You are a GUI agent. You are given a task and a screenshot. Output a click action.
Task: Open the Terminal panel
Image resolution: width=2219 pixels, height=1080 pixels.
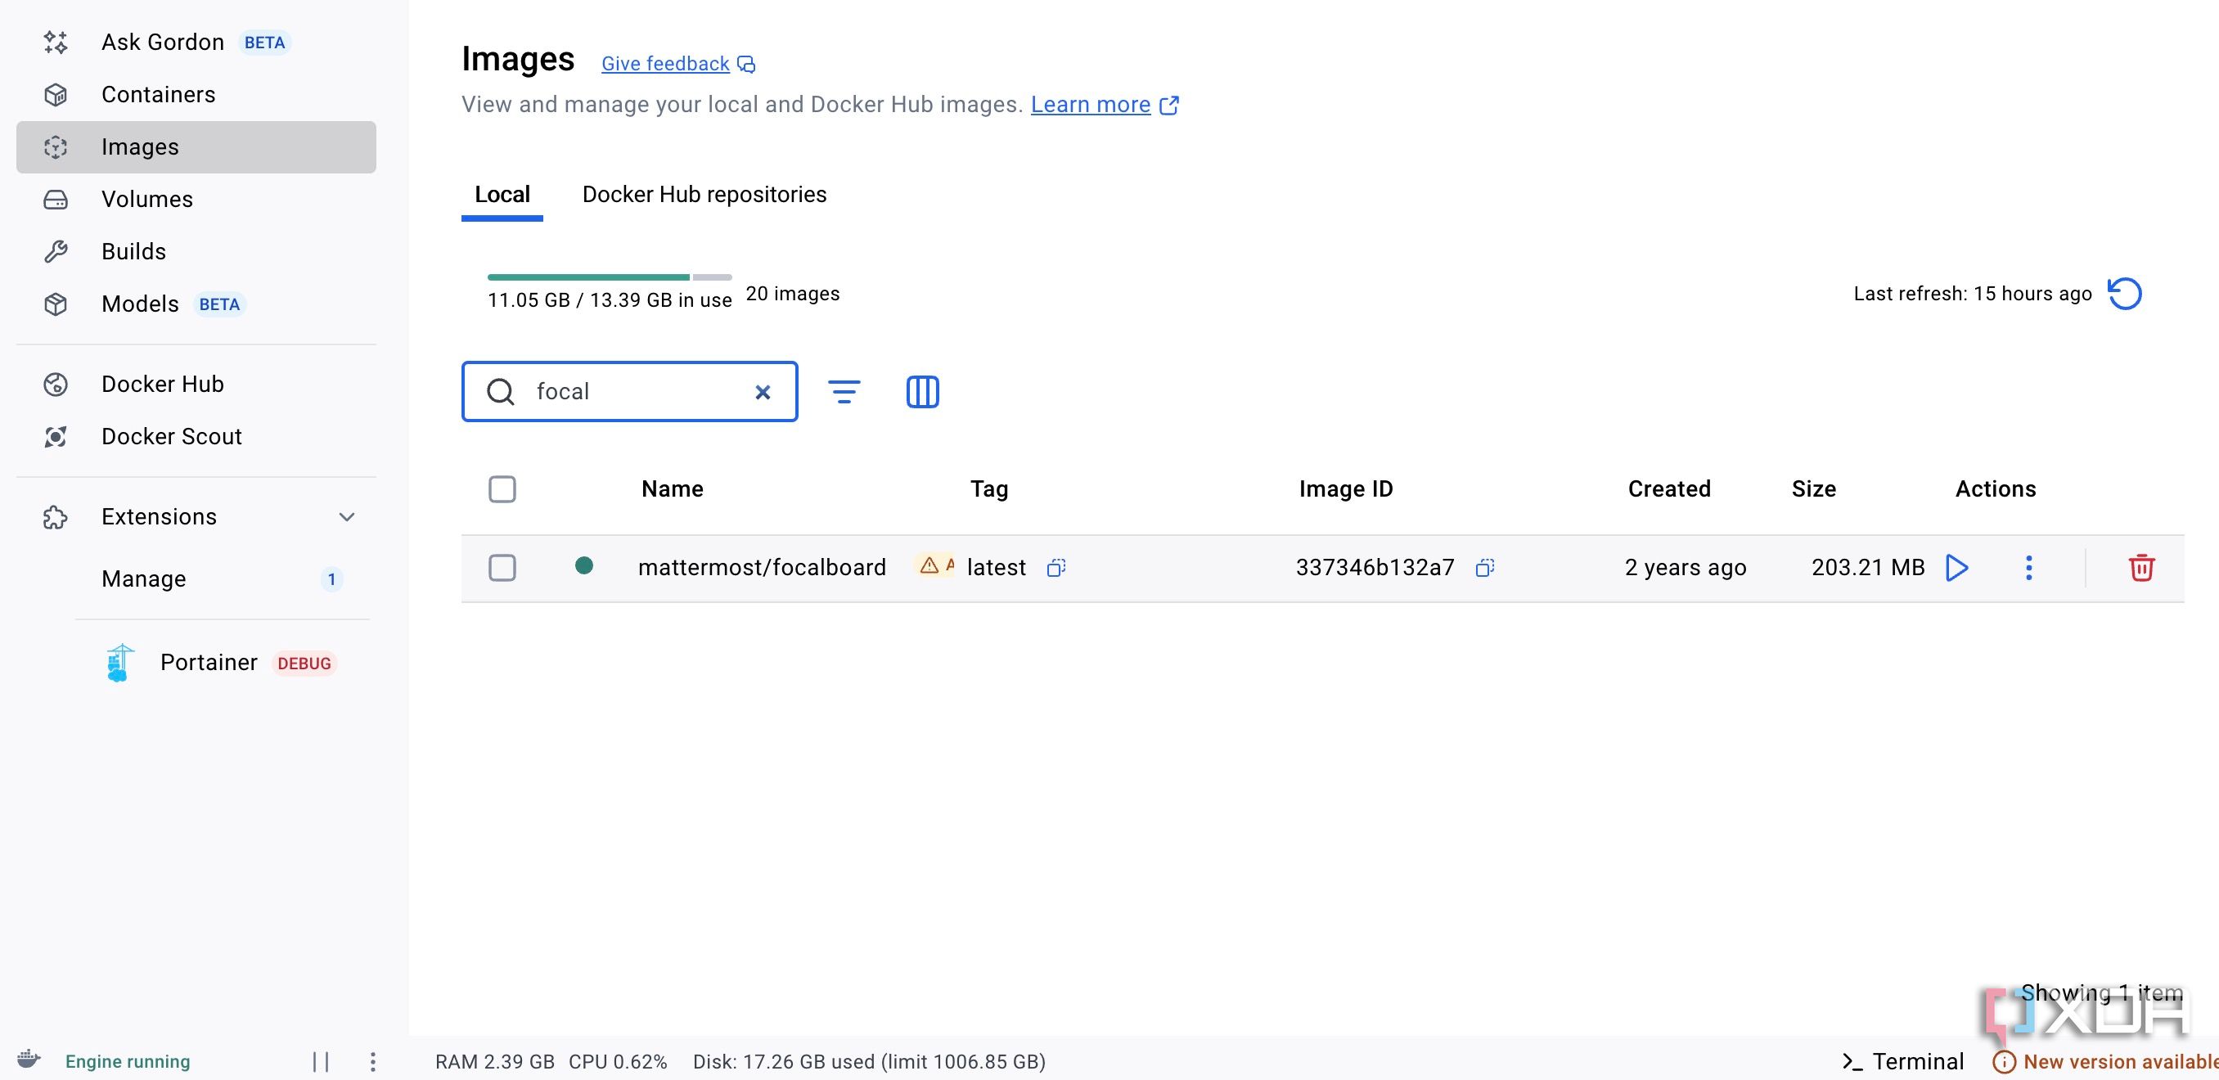click(x=1903, y=1061)
